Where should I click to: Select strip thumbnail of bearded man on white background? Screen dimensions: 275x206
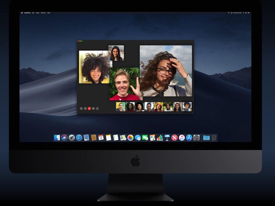click(x=149, y=107)
